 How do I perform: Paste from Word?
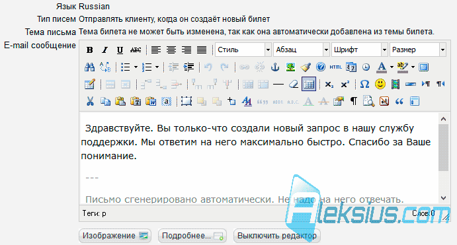point(151,102)
